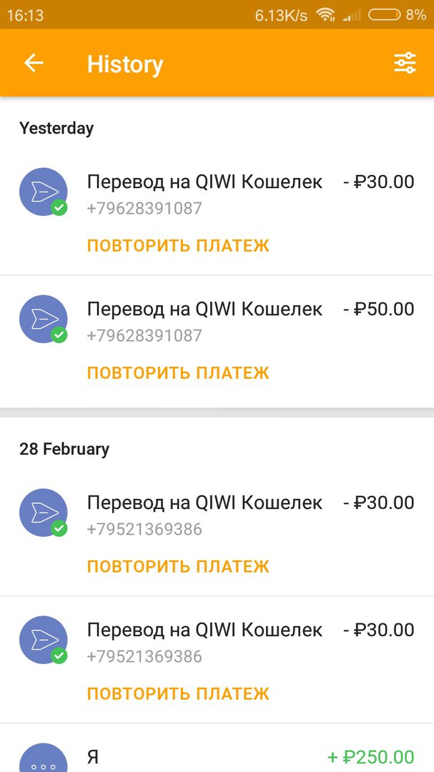The height and width of the screenshot is (772, 434).
Task: Tap transfer icon of yesterday's ₽30.00 payment
Action: pyautogui.click(x=44, y=192)
